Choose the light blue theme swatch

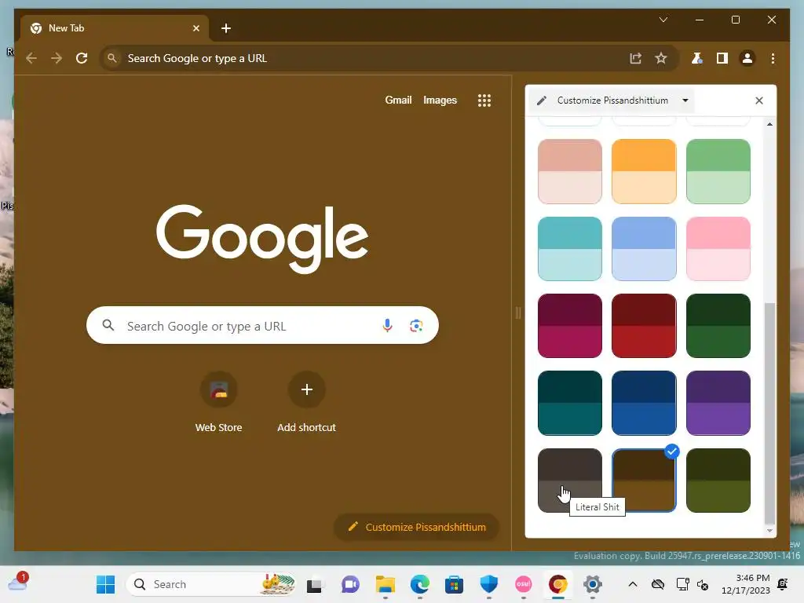pos(644,249)
